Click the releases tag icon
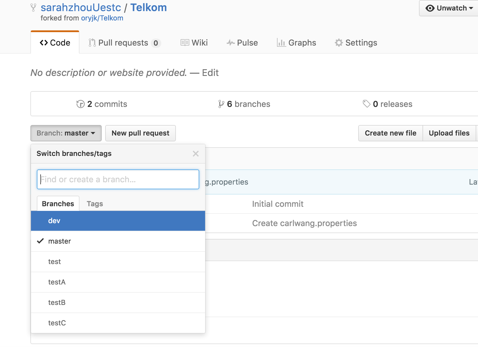The height and width of the screenshot is (347, 478). point(366,104)
